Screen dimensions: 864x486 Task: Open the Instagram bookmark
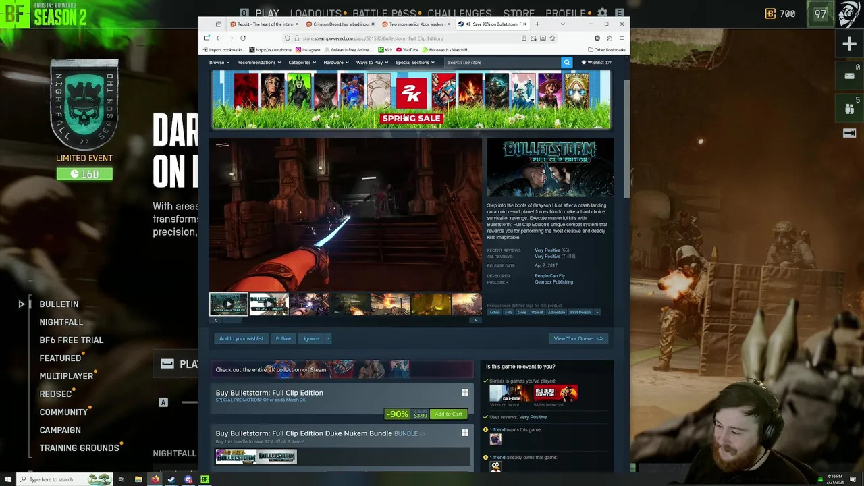tap(307, 49)
